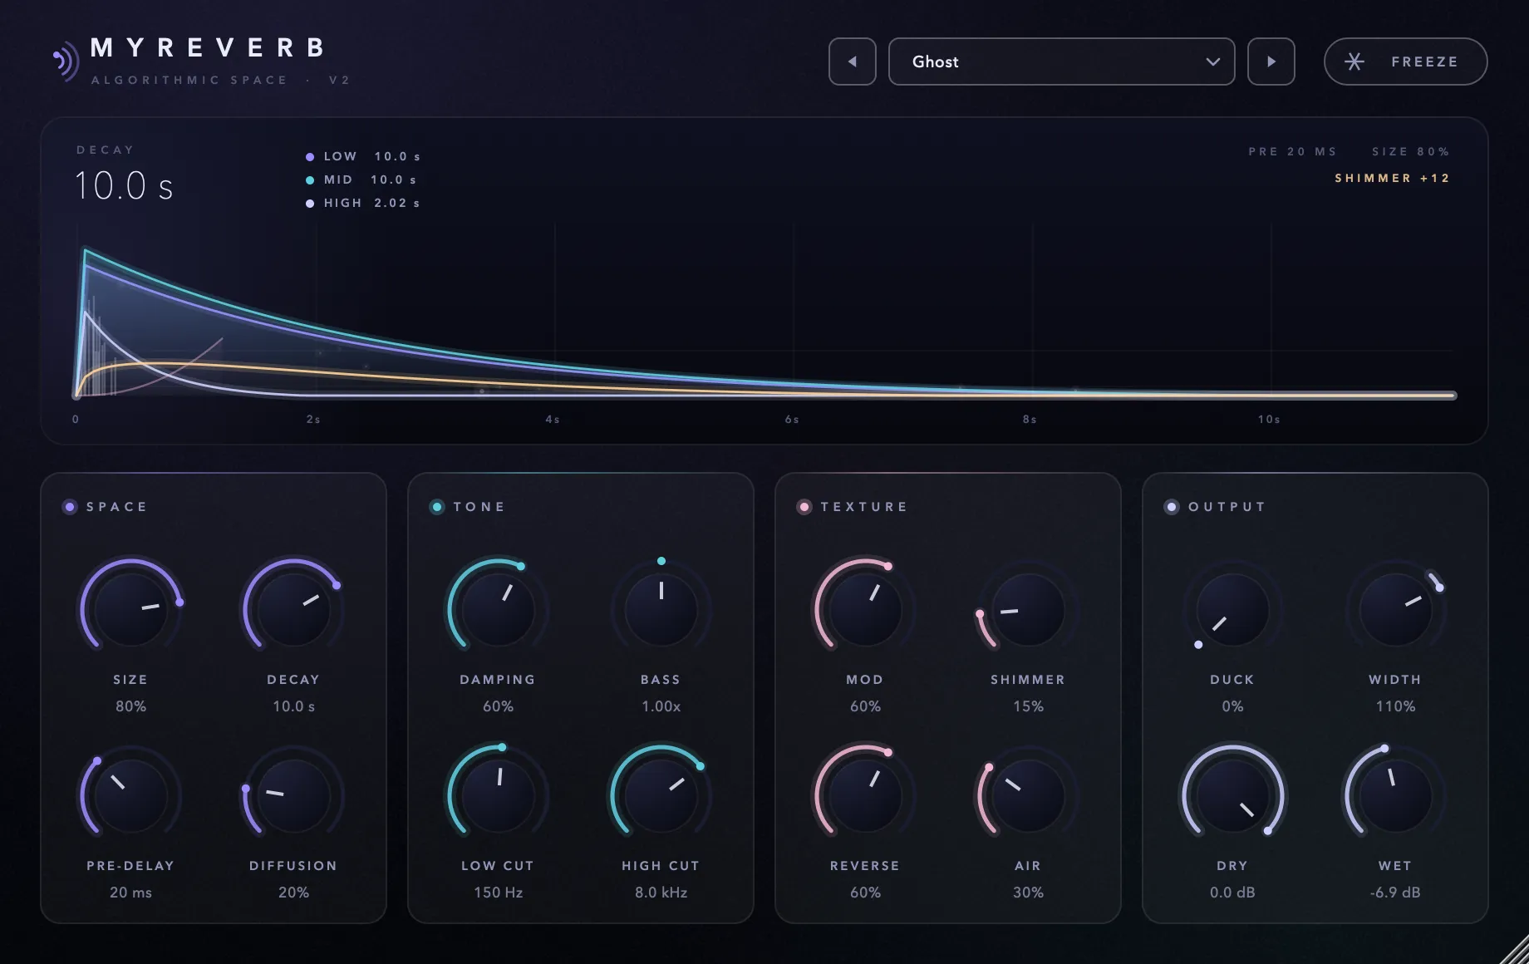Click the Duck knob

click(1232, 609)
